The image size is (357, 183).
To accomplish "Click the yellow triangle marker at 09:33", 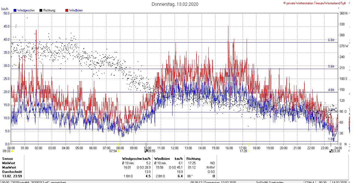I will coord(12,151).
